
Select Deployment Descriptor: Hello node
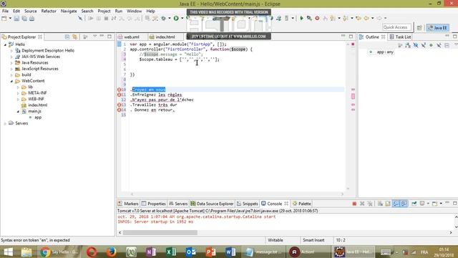(48, 51)
